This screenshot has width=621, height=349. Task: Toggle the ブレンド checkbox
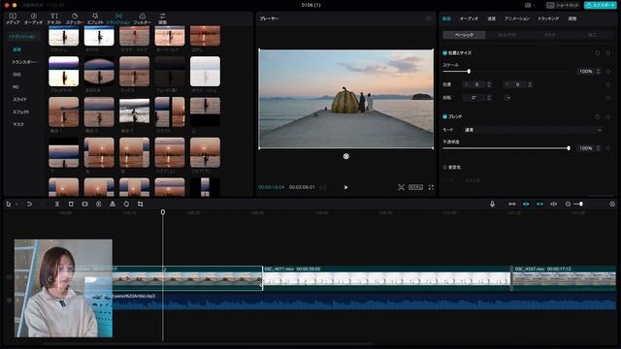[x=444, y=116]
